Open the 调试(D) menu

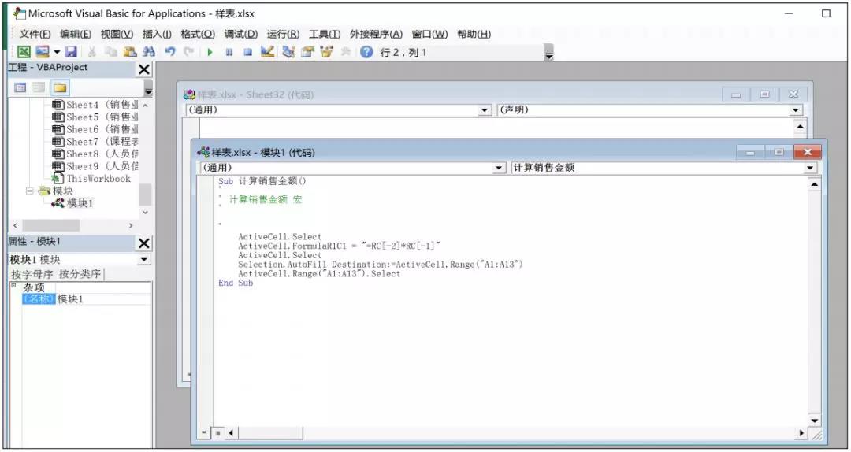coord(241,34)
